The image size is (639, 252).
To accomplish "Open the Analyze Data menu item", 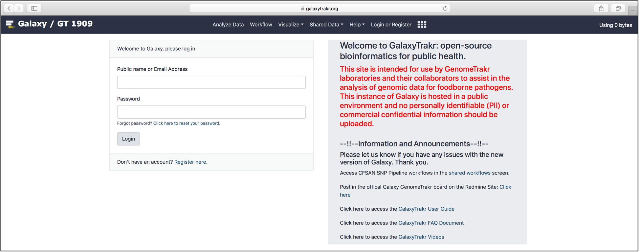I will click(x=228, y=25).
